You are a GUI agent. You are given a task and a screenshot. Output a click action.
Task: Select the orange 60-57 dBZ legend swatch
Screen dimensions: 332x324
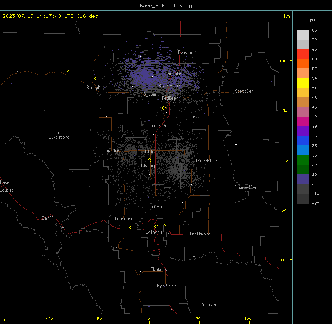(x=303, y=63)
